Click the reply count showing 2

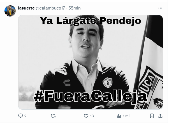point(25,116)
